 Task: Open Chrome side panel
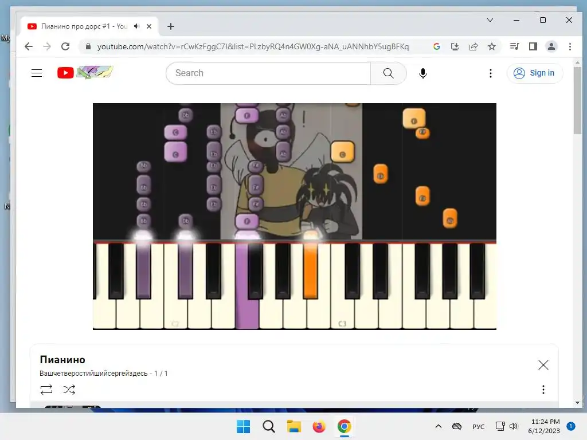[x=533, y=46]
